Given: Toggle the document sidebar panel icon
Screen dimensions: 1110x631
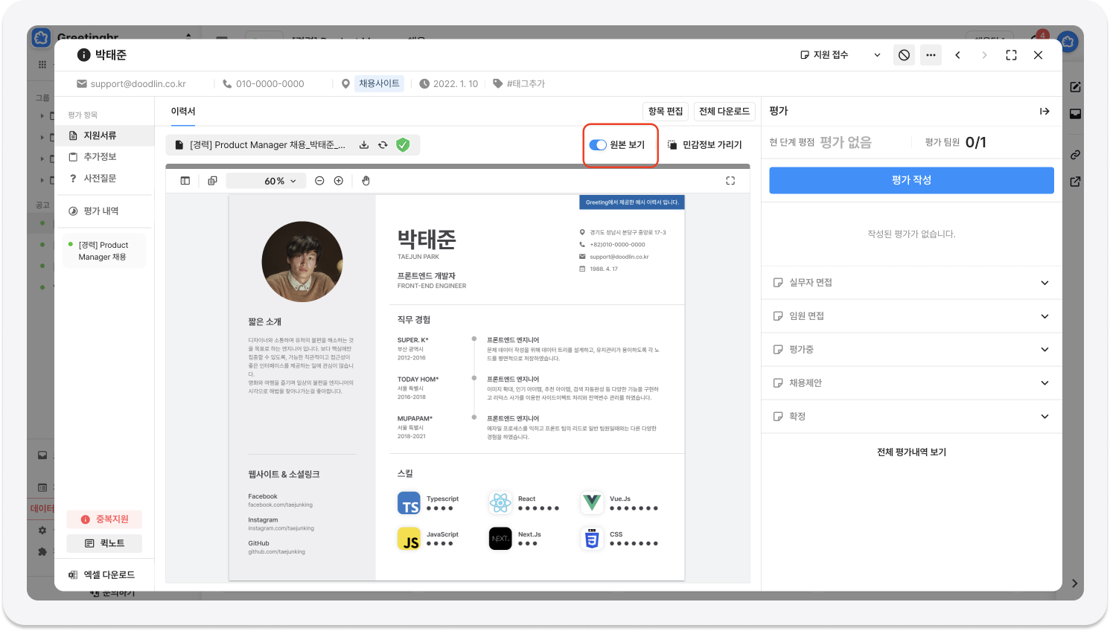Looking at the screenshot, I should [185, 181].
